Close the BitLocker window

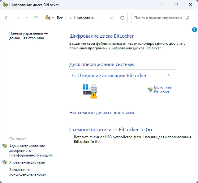click(x=191, y=5)
